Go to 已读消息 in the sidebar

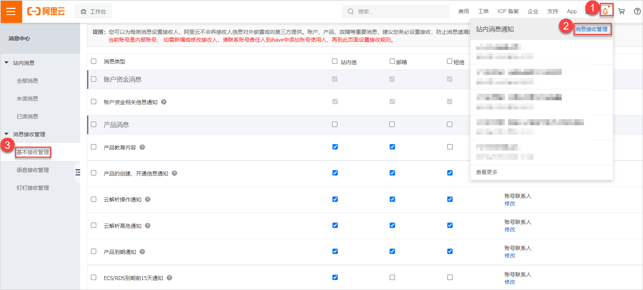(27, 116)
